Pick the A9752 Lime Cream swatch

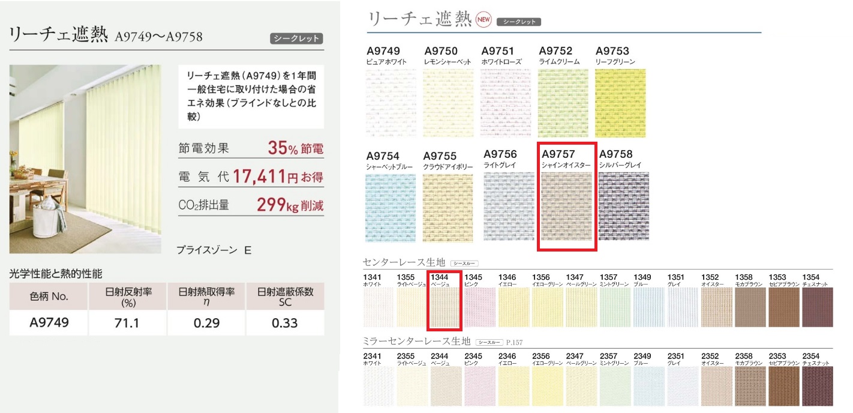(x=563, y=103)
